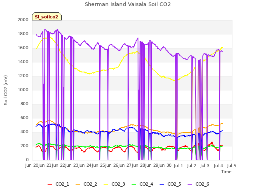Viewport: 256px width, 192px height.
Task: Click the 600 y-axis tick label
Action: pos(24,118)
